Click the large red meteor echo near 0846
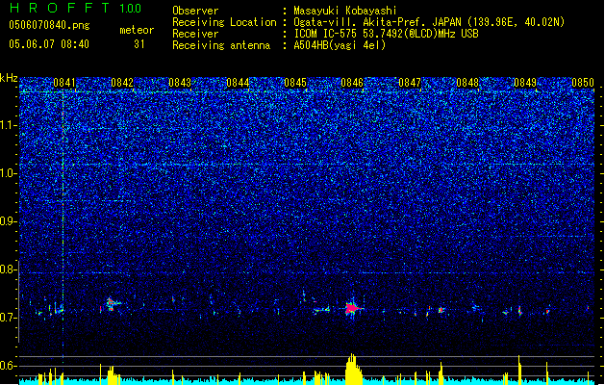The image size is (605, 385). click(x=351, y=308)
